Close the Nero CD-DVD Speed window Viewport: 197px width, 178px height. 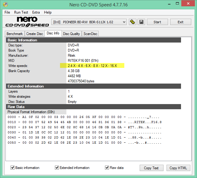tap(188, 4)
